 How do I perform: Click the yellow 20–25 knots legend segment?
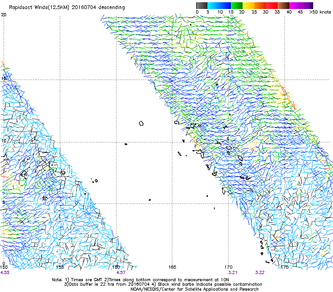(248, 5)
